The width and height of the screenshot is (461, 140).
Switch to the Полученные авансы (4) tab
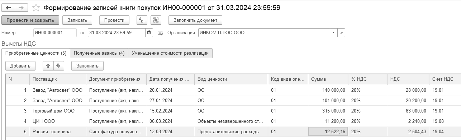coord(99,53)
